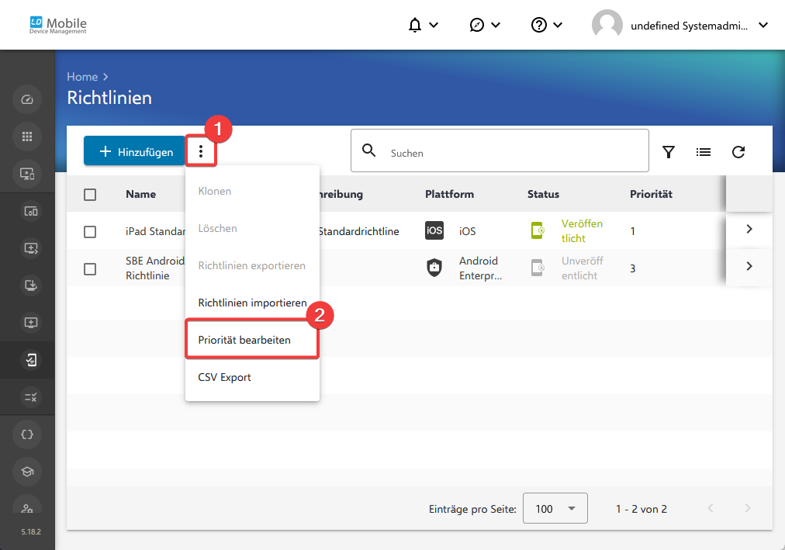Open the compass explore icon

[476, 25]
